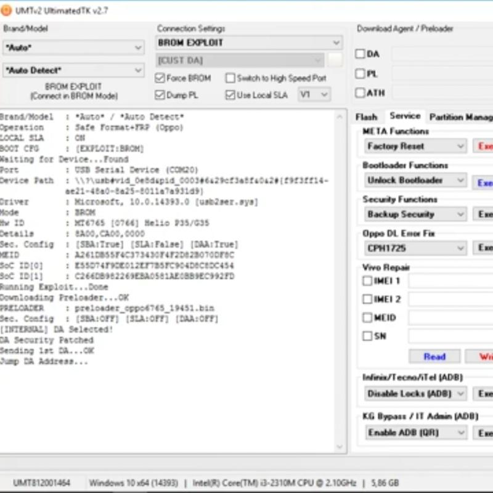Open the Brand *Auto* dropdown
The width and height of the screenshot is (493, 493).
pos(73,48)
